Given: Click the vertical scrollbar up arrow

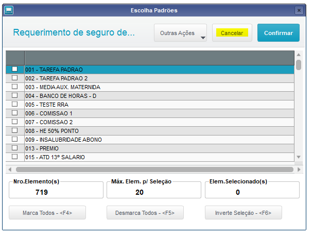Looking at the screenshot, I should coord(299,55).
